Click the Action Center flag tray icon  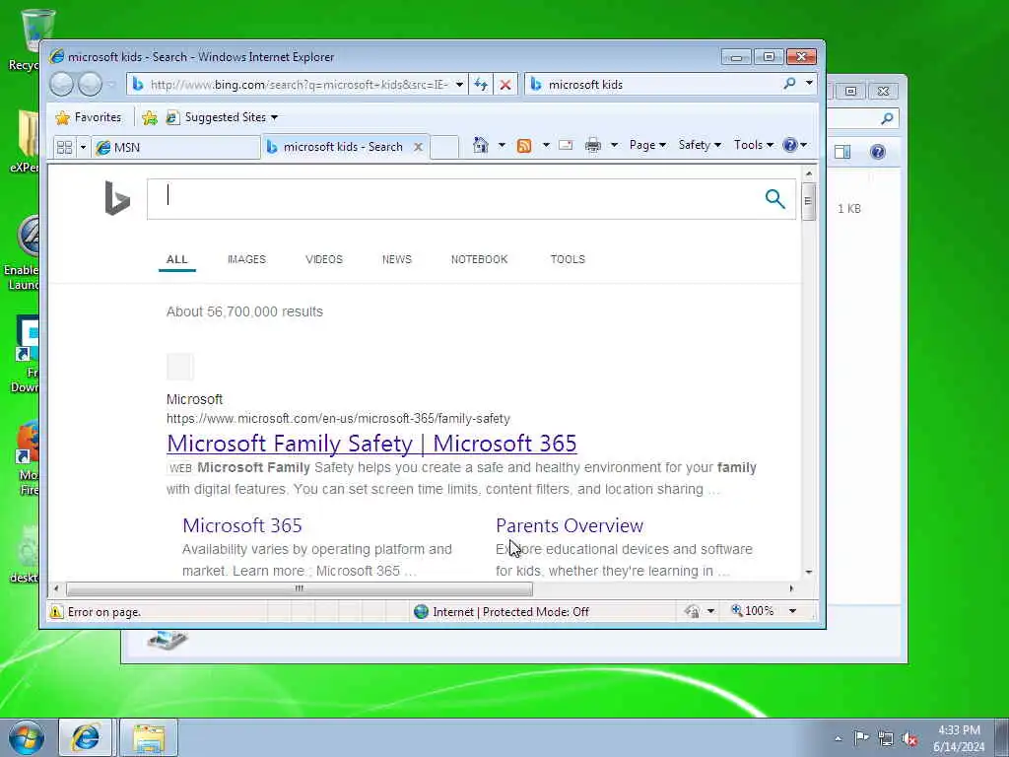click(861, 737)
